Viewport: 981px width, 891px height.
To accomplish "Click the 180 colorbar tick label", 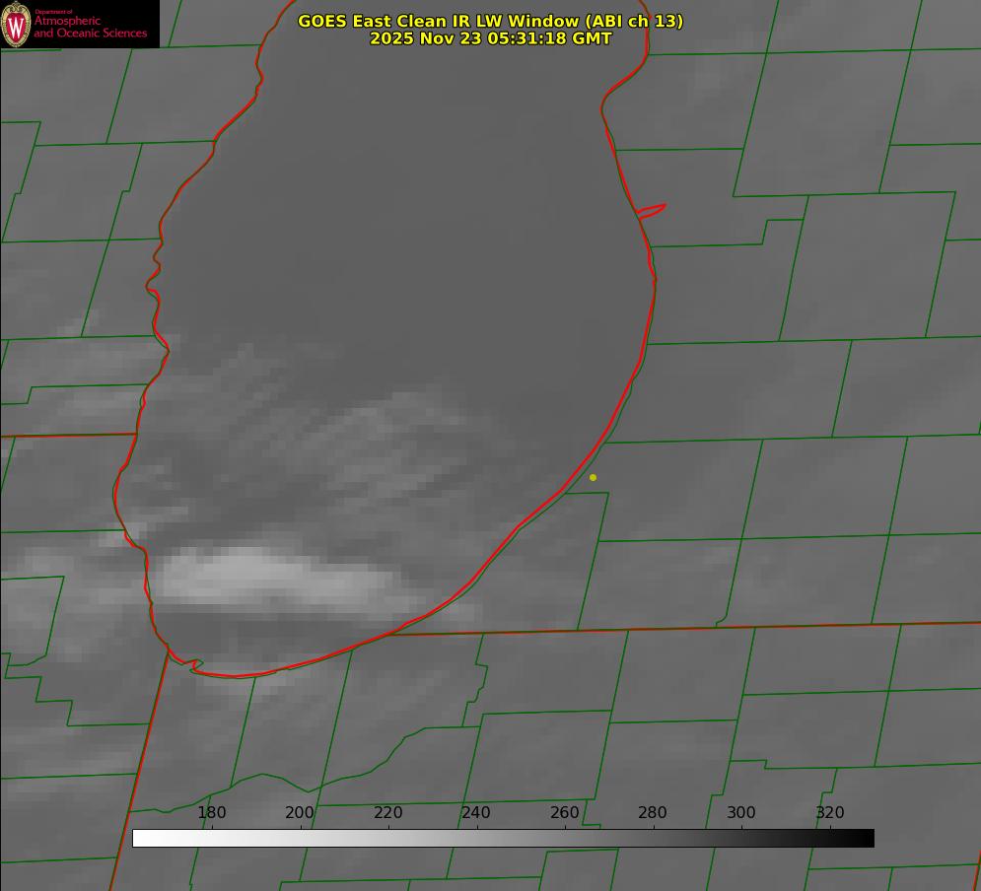I will [x=212, y=813].
